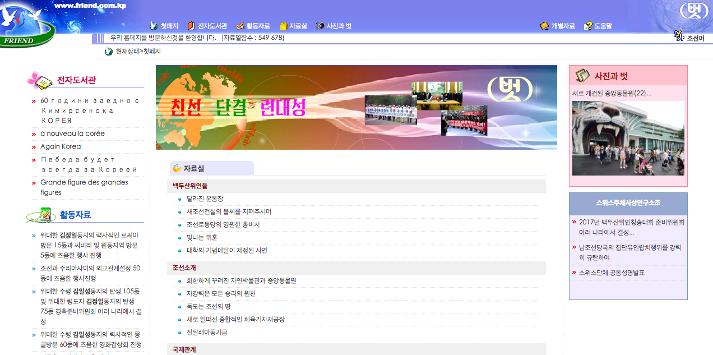The image size is (713, 355).
Task: Open 'à nouveau la corée' book link
Action: (72, 133)
